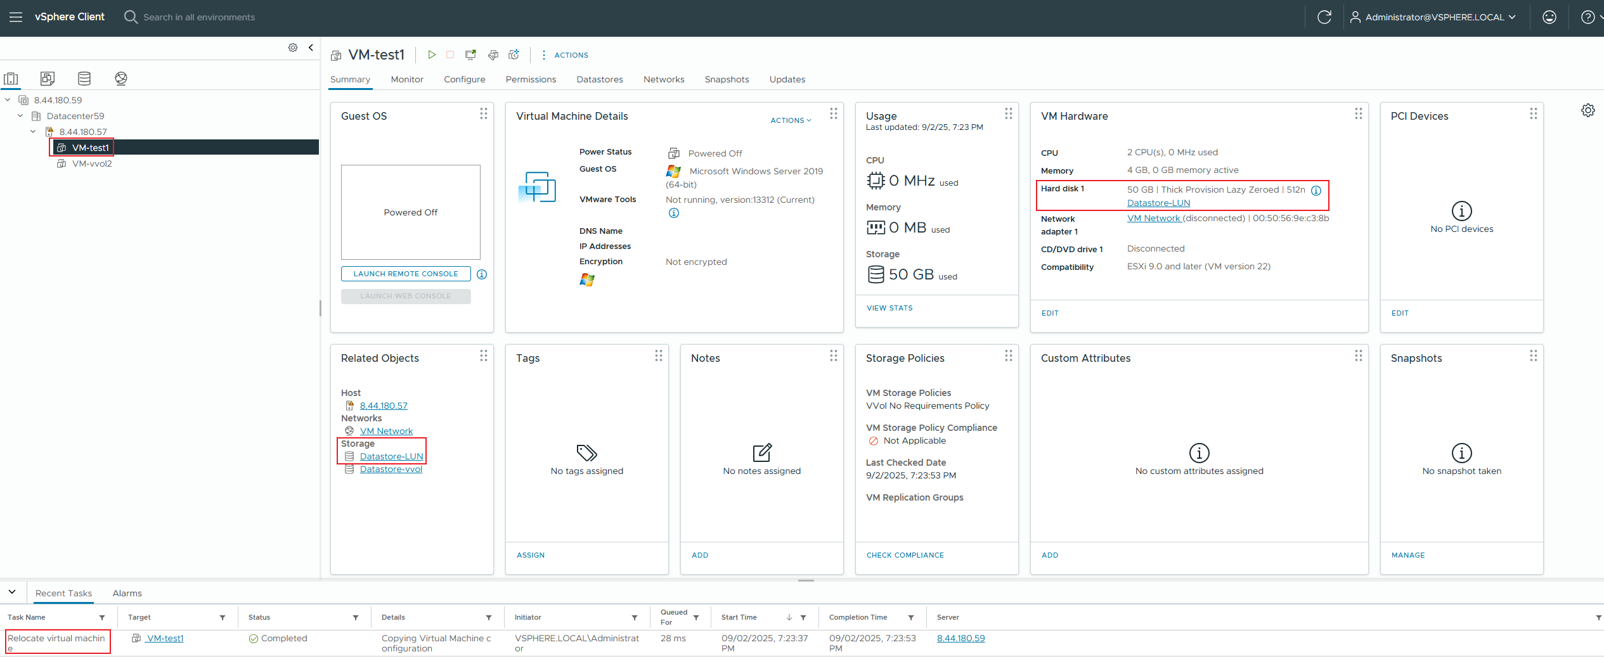Open the Datastore-vvol link in Related Objects

coord(391,470)
